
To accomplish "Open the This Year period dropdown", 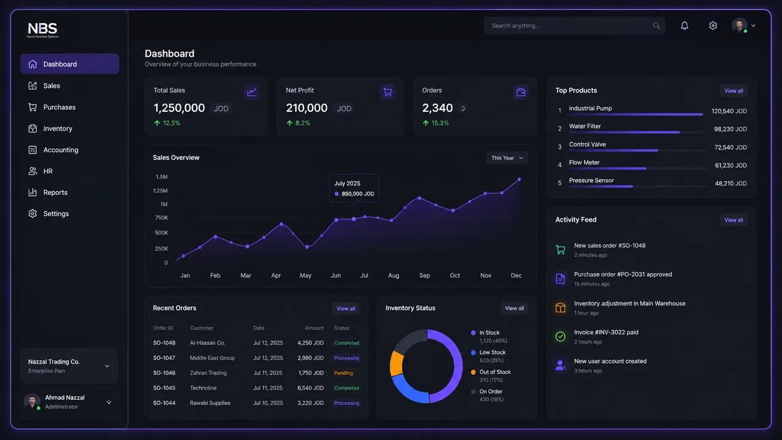I will pos(507,158).
